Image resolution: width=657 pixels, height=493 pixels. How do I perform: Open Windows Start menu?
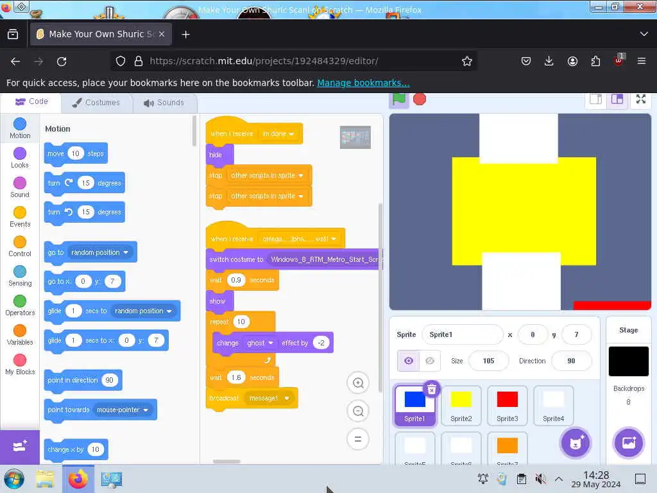(14, 479)
